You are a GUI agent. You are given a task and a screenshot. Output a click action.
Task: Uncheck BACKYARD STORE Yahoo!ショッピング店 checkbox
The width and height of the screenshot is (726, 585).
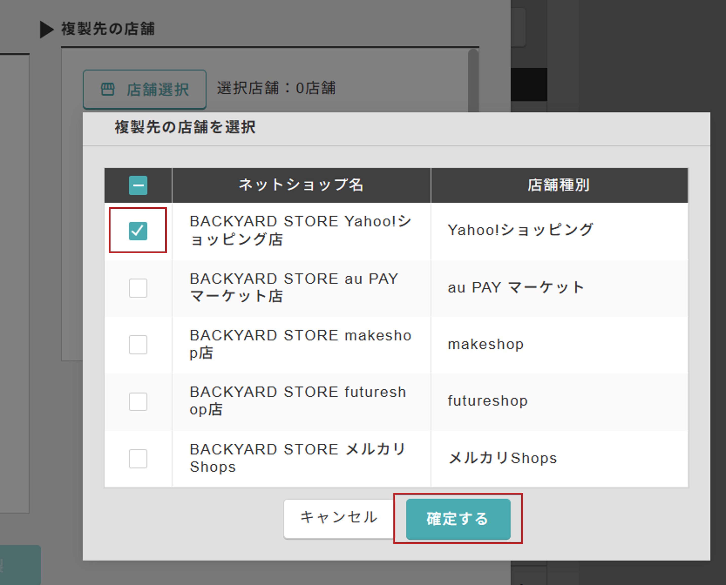click(x=138, y=231)
